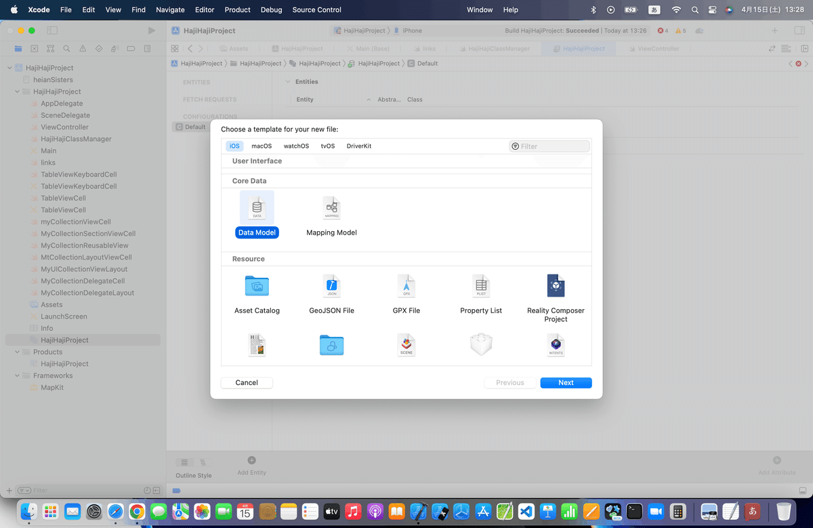Viewport: 813px width, 528px height.
Task: Open the Assets editor tab
Action: click(234, 49)
